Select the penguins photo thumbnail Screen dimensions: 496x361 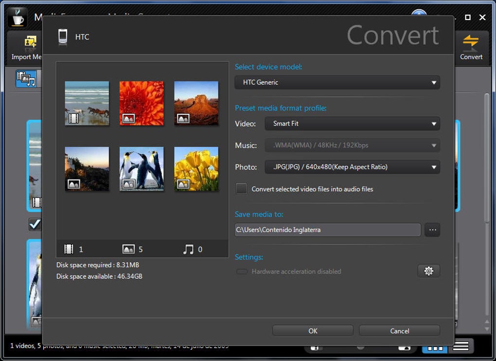(142, 168)
